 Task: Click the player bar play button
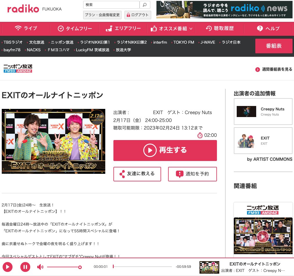tap(8, 267)
